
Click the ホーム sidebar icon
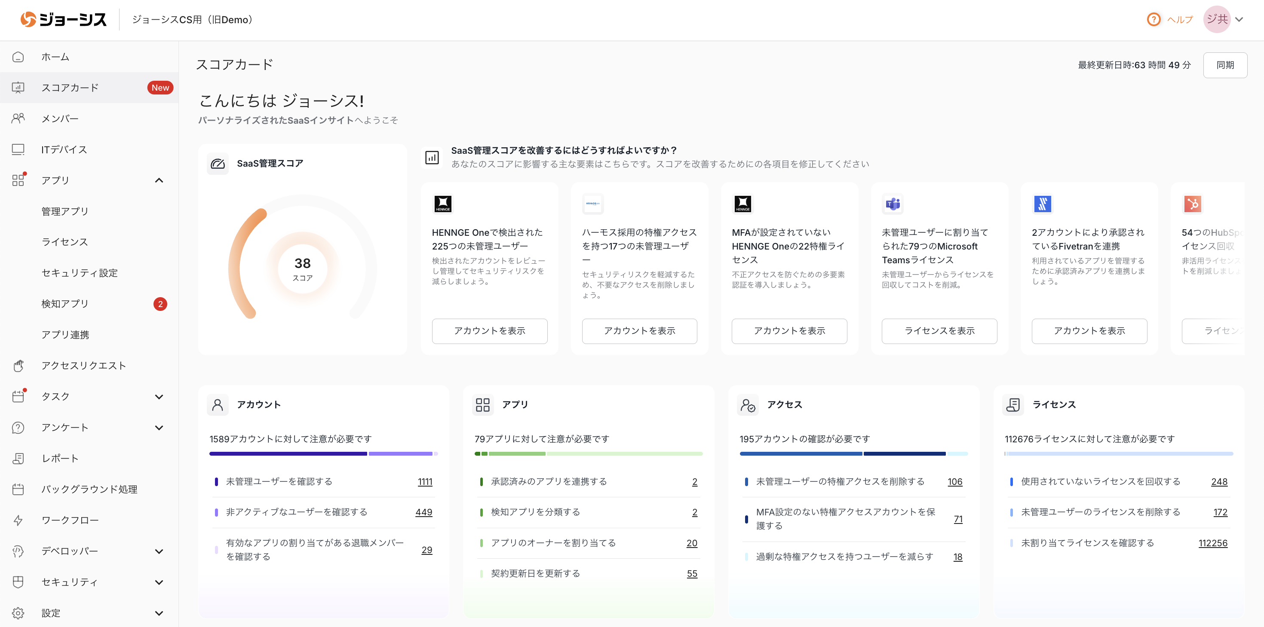tap(18, 57)
